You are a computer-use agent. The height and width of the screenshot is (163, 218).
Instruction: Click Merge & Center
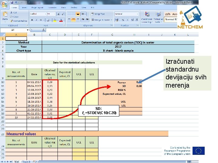coord(101,20)
